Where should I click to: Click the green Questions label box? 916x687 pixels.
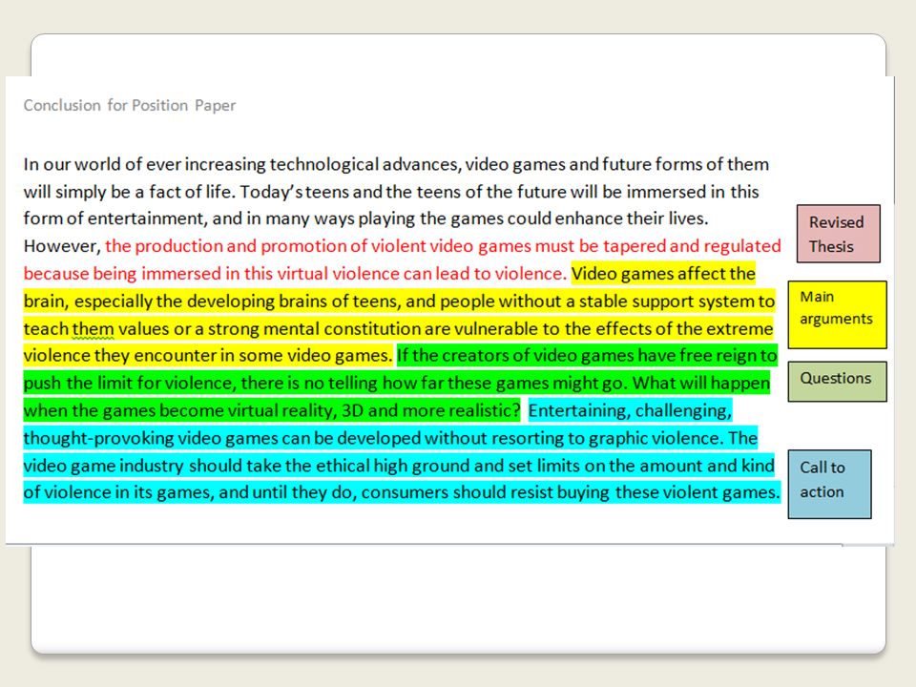(x=837, y=382)
